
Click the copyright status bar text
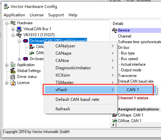click(x=36, y=132)
